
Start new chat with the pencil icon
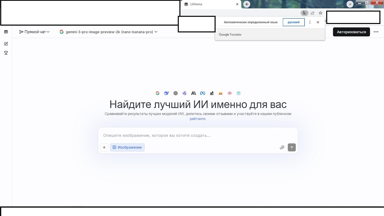pyautogui.click(x=6, y=44)
